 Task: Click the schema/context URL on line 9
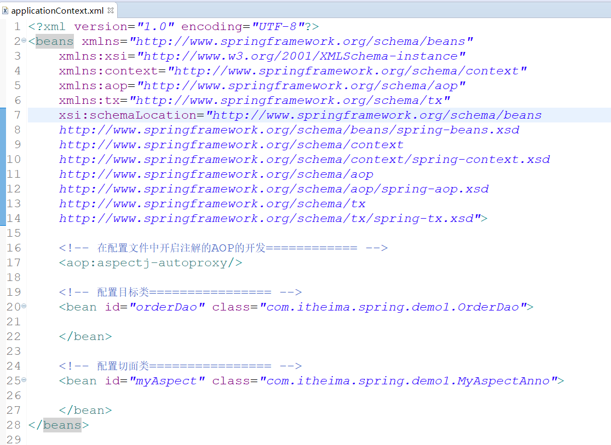pos(231,145)
